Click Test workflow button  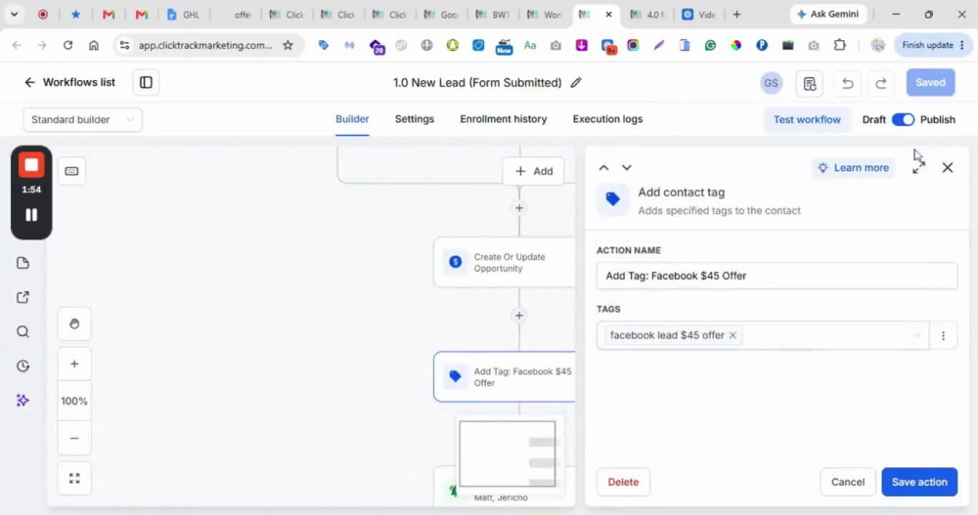tap(807, 119)
